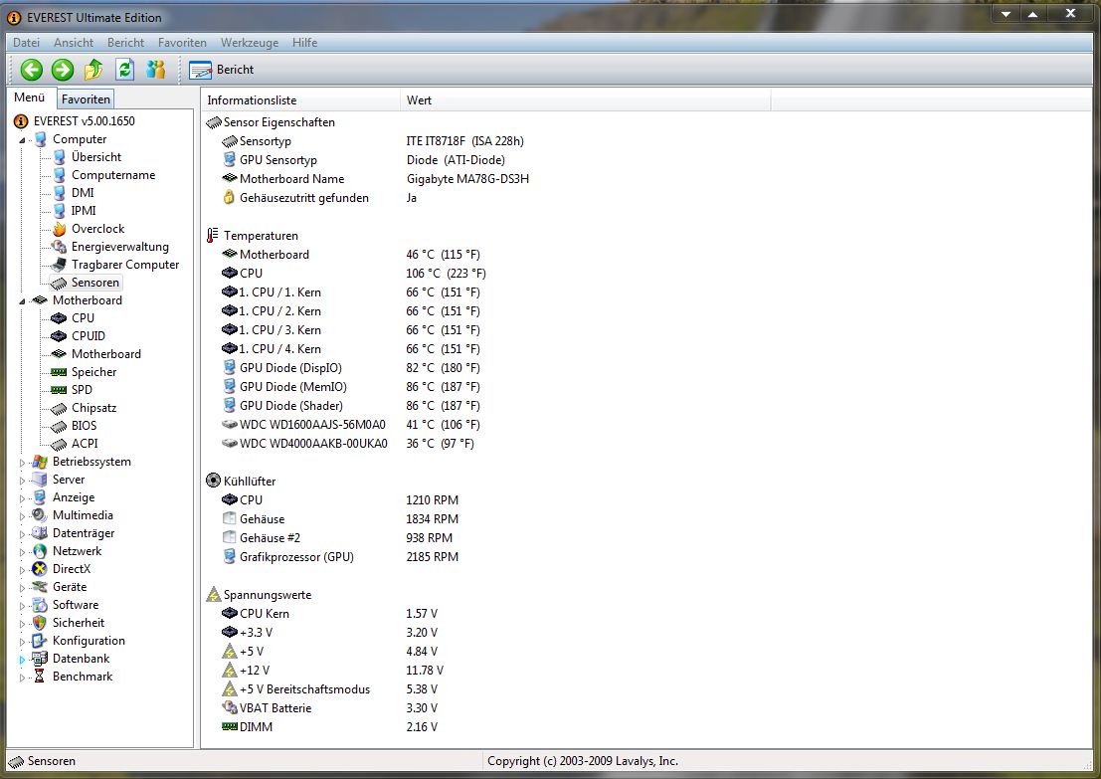Click the padlock icon beside Gehäusezutritt gefunden
1101x779 pixels.
pos(229,197)
